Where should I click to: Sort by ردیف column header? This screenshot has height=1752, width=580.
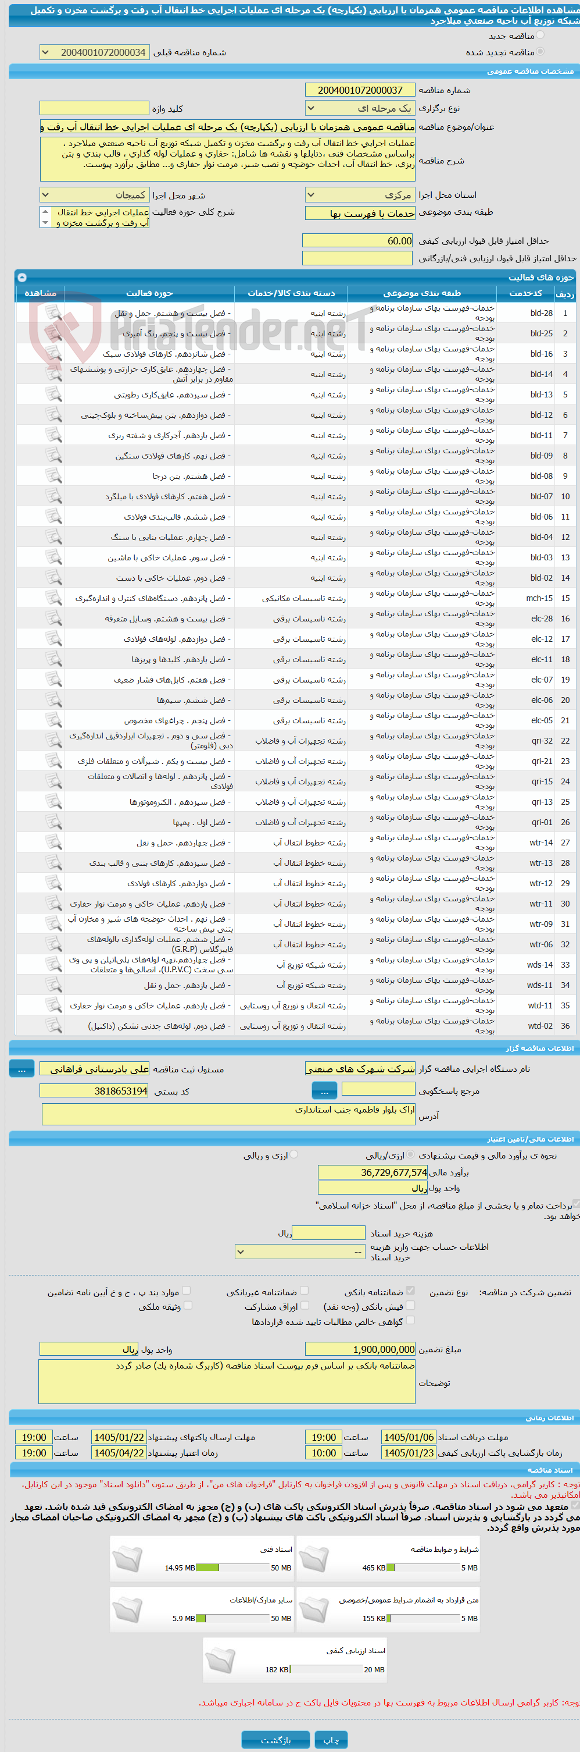pyautogui.click(x=565, y=294)
